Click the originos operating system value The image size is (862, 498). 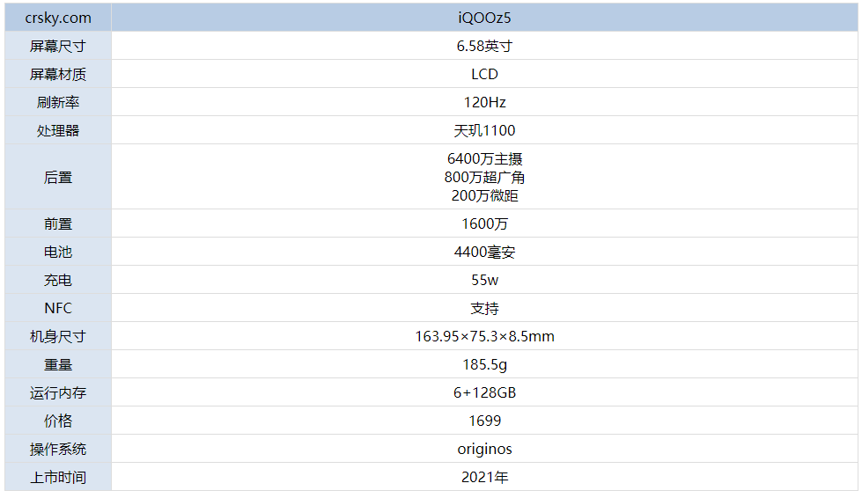click(484, 449)
